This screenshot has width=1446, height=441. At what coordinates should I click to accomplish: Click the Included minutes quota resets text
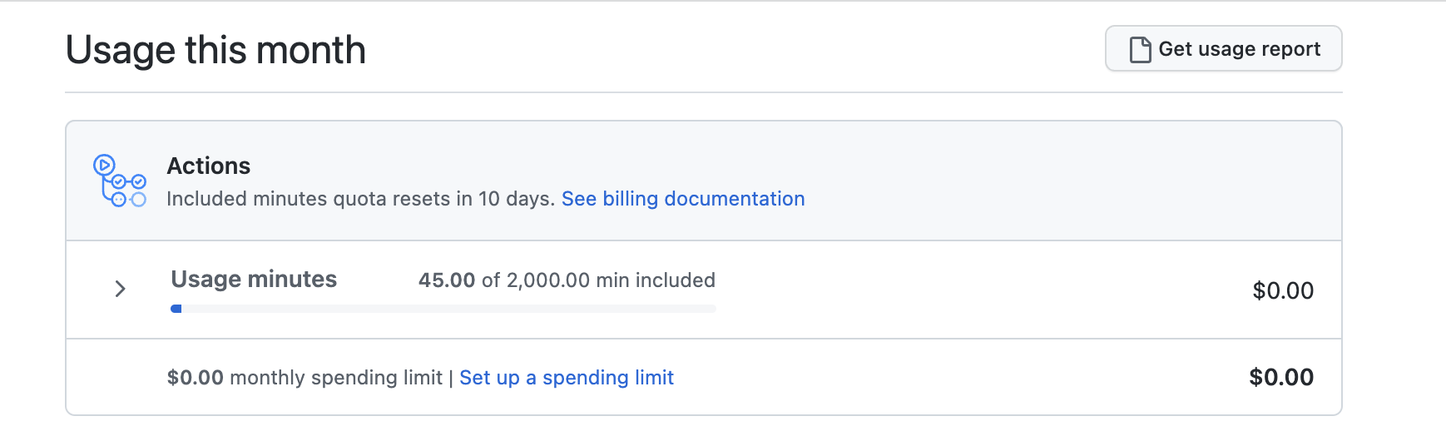point(360,199)
